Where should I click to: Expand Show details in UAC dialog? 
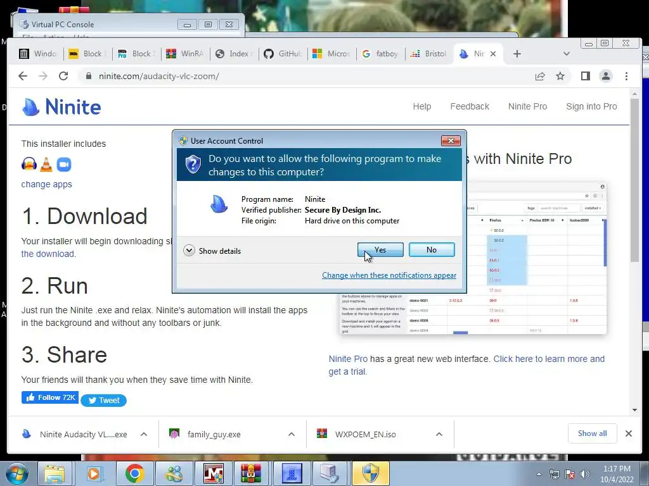tap(212, 251)
